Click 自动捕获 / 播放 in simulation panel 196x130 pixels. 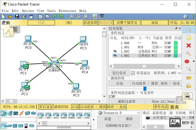point(145,83)
